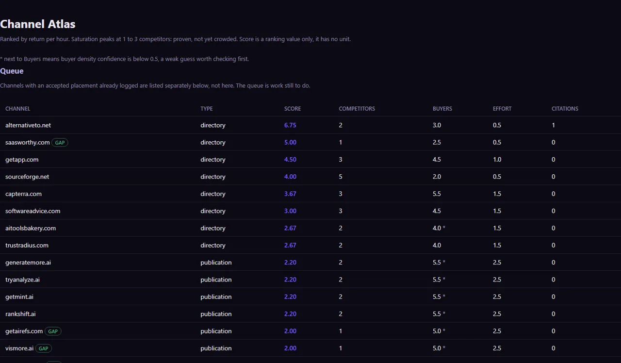Select the buyers value 3.0 for alternativeto.net
The height and width of the screenshot is (363, 621).
(x=437, y=125)
